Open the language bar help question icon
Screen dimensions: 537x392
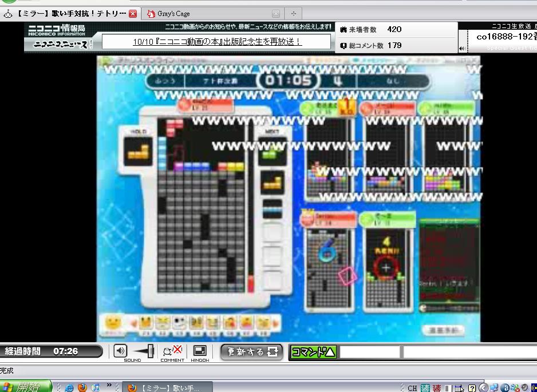click(x=472, y=388)
